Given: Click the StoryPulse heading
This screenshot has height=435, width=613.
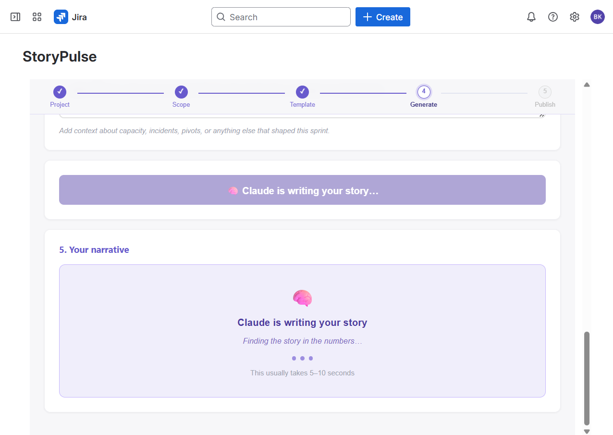Looking at the screenshot, I should 60,57.
